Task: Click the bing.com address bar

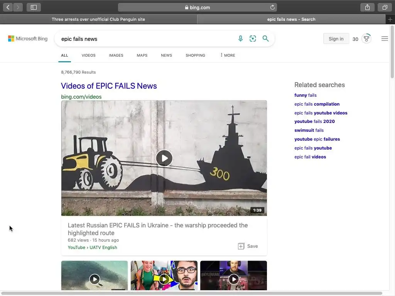Action: (197, 7)
